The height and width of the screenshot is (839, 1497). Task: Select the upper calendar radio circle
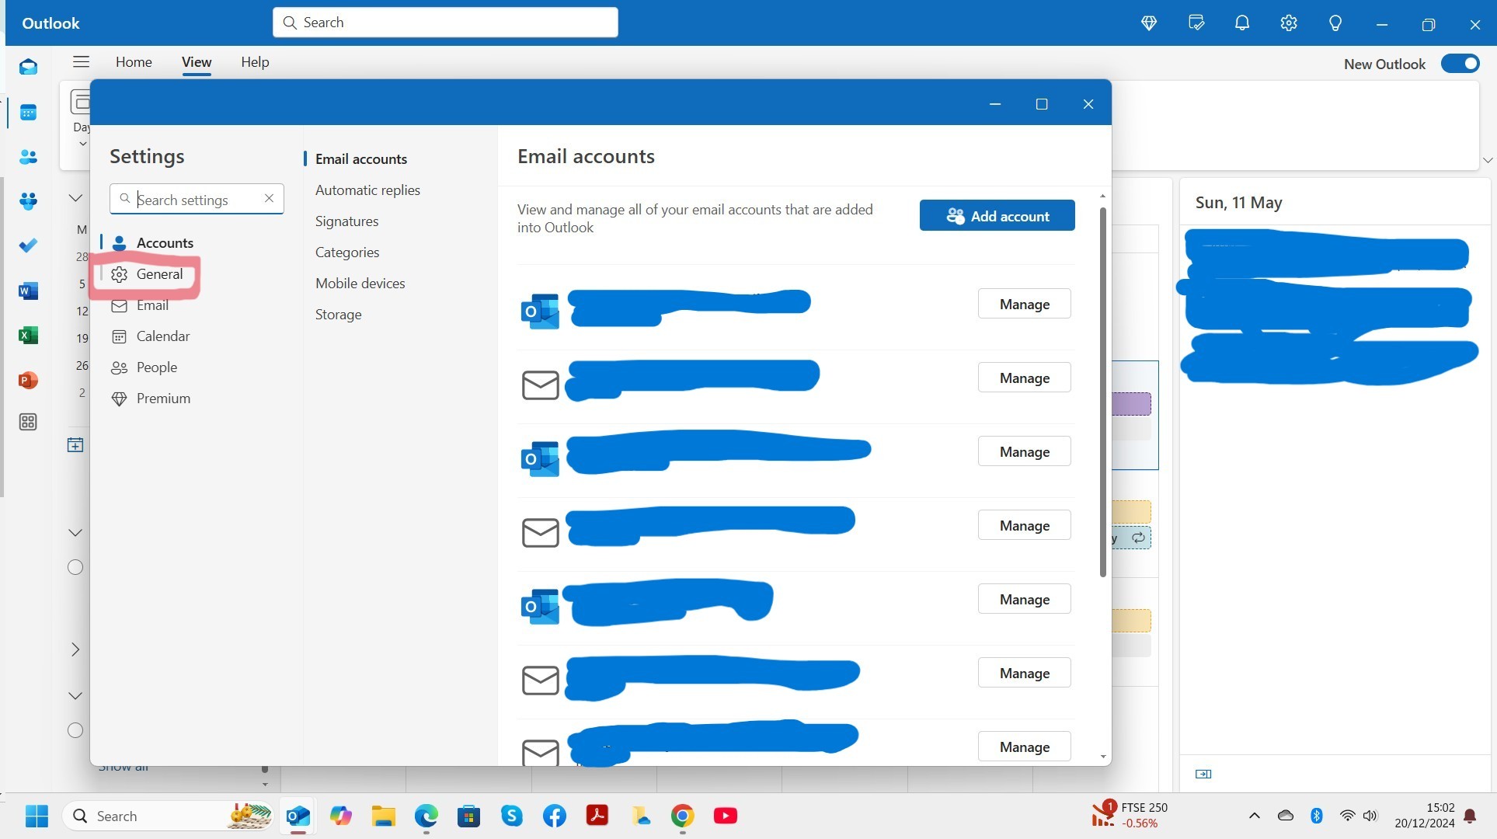pyautogui.click(x=75, y=567)
